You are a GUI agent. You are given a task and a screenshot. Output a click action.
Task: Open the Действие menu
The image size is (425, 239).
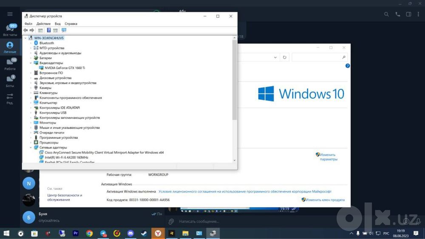click(43, 24)
